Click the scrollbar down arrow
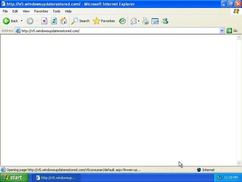 (239, 163)
